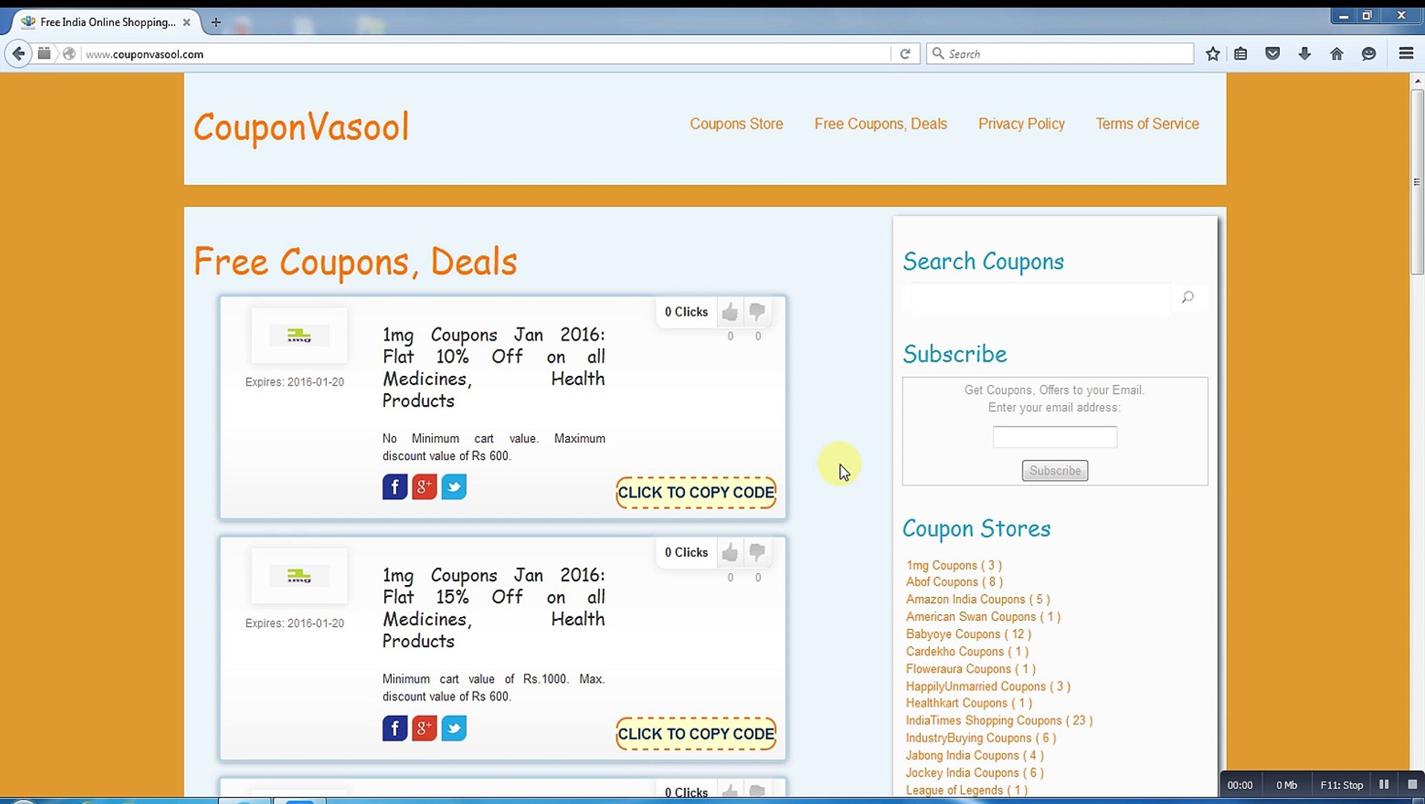Screen dimensions: 1425x804
Task: Focus the subscribe email address field
Action: tap(1055, 437)
